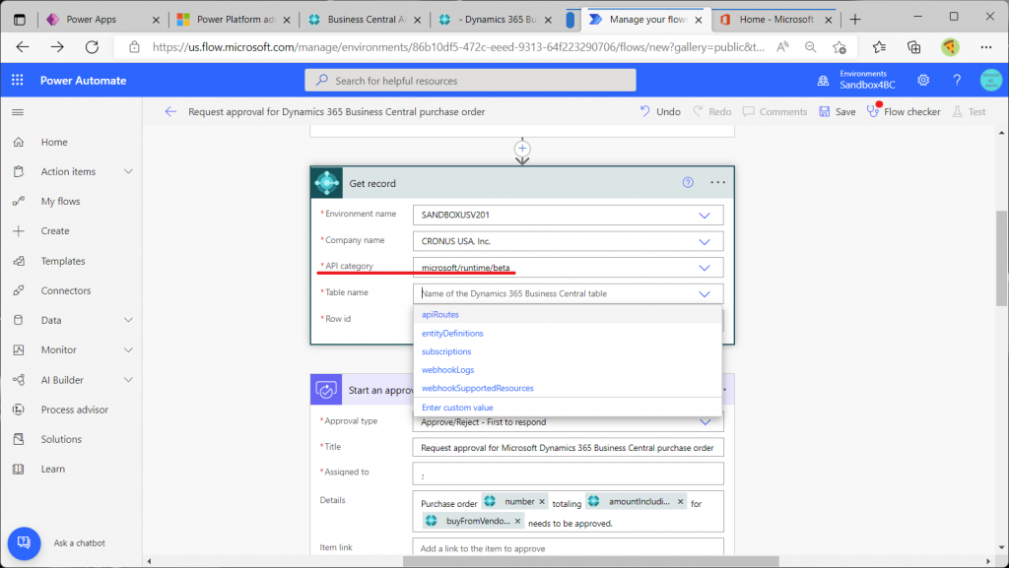The image size is (1009, 568).
Task: Open Process advisor in sidebar
Action: [75, 410]
